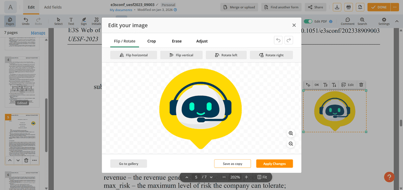403x190 pixels.
Task: Open the Comment tool
Action: pyautogui.click(x=347, y=21)
